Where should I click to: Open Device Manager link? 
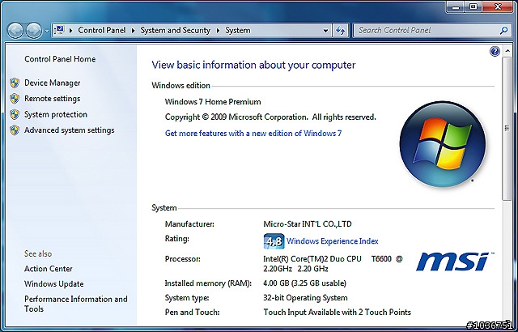53,83
